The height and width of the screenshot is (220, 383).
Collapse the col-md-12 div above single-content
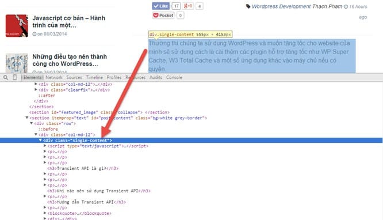tap(36, 135)
